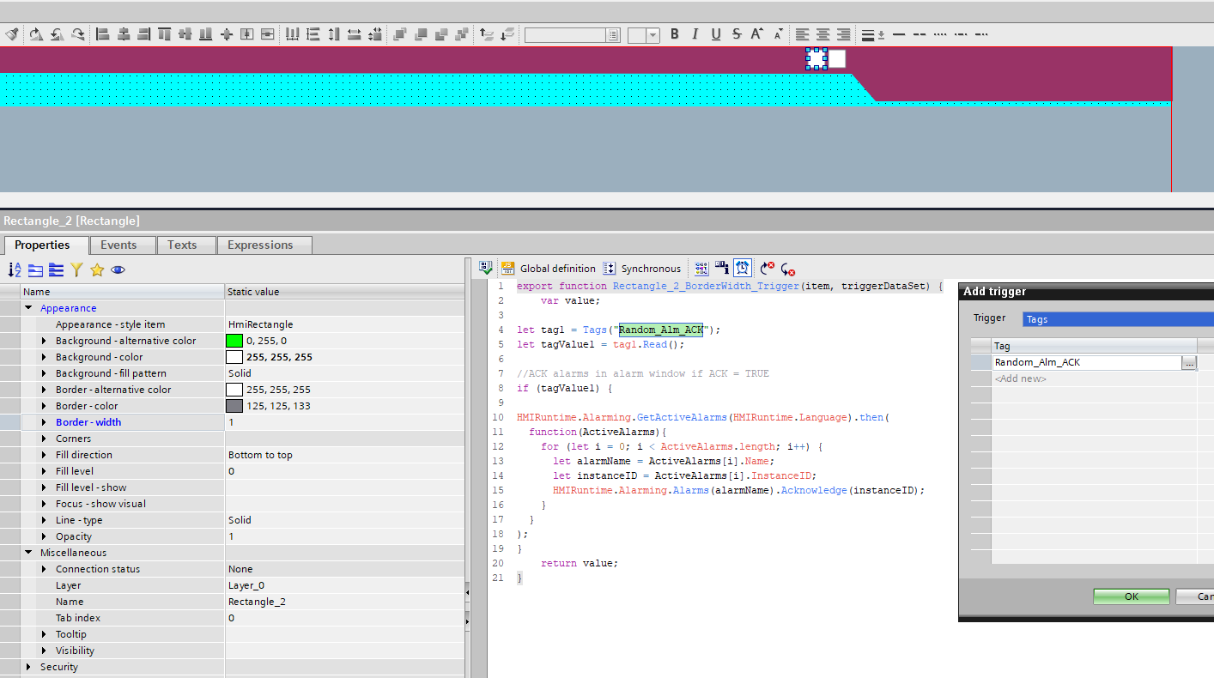
Task: Click the Global definition button
Action: point(549,269)
